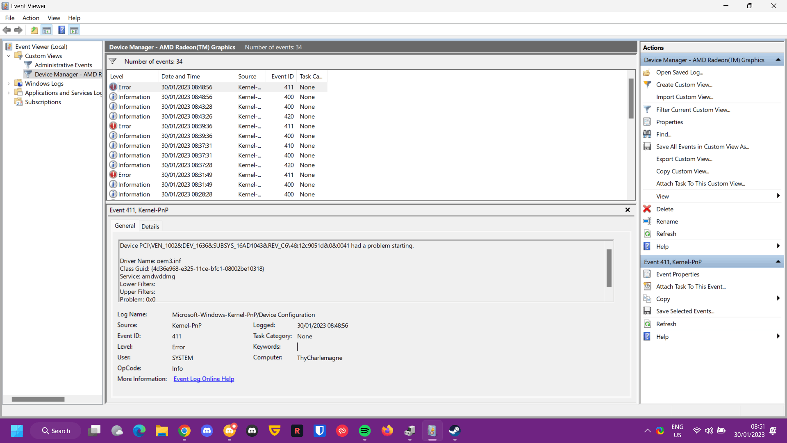Click the event list vertical scrollbar thumb
The width and height of the screenshot is (787, 443).
631,98
